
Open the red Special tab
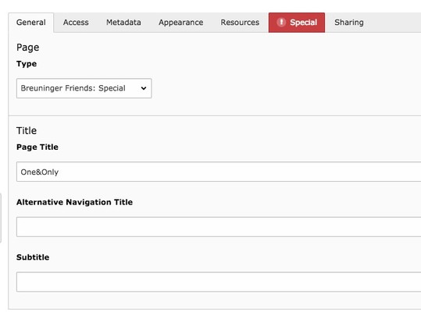[x=297, y=23]
